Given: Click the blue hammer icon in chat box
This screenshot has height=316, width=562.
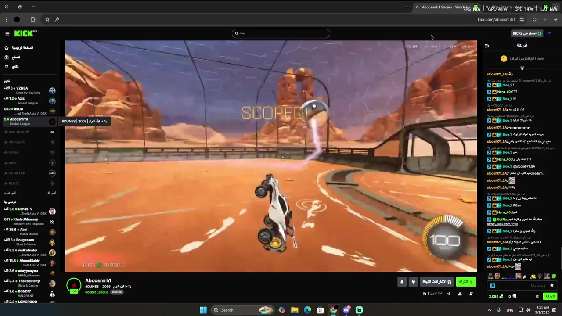Looking at the screenshot, I should tap(492, 286).
